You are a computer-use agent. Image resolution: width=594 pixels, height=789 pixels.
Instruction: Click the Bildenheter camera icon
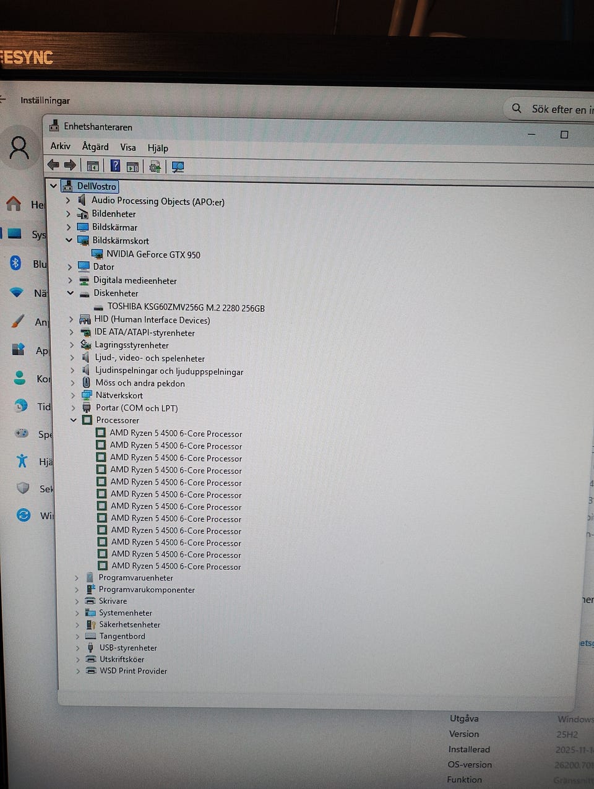click(x=82, y=213)
